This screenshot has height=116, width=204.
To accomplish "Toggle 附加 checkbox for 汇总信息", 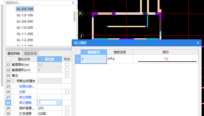I will pyautogui.click(x=67, y=113).
